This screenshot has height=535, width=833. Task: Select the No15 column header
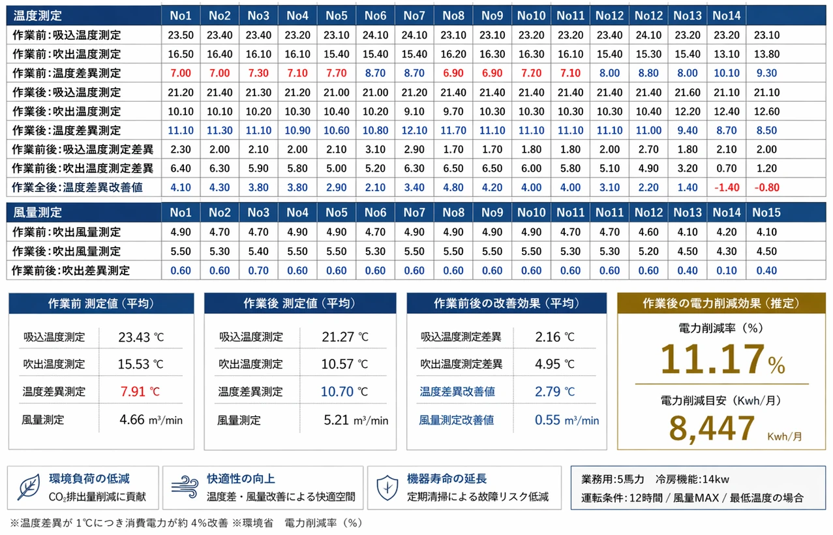click(766, 213)
